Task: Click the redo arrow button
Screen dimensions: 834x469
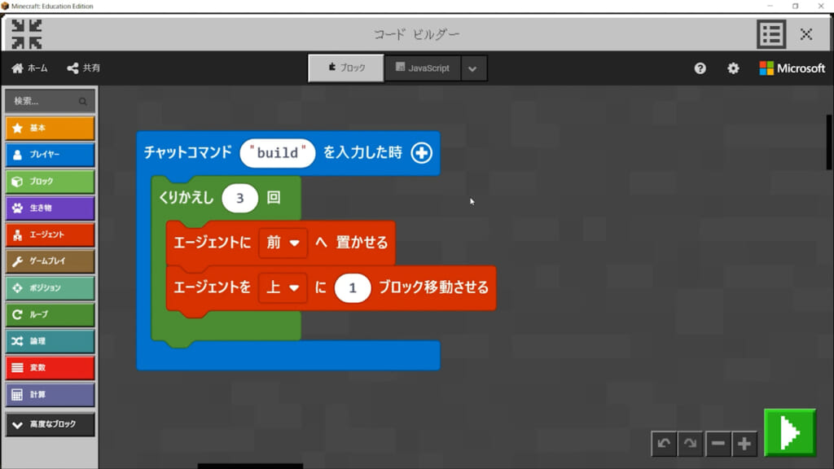Action: click(x=691, y=444)
